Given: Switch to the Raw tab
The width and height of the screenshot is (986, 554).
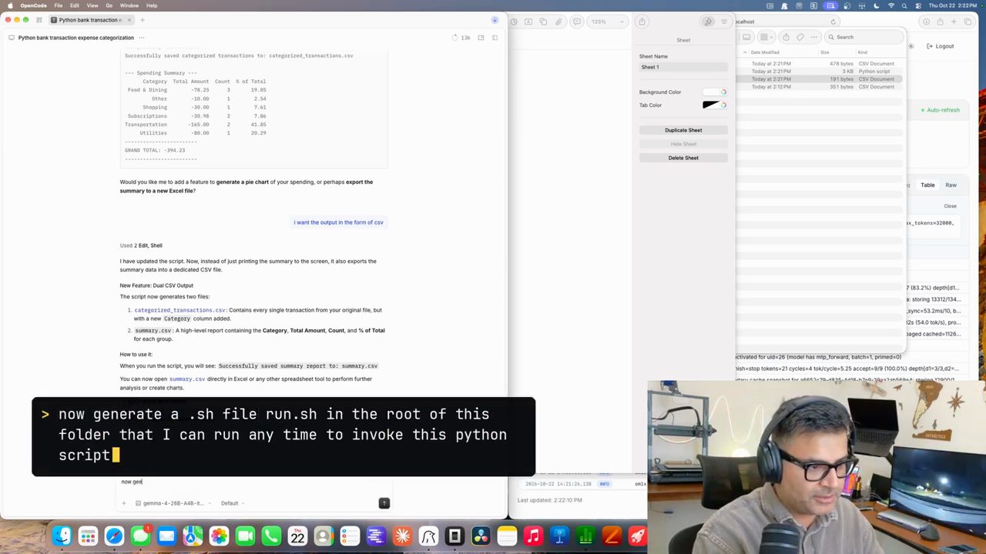Looking at the screenshot, I should (x=951, y=185).
